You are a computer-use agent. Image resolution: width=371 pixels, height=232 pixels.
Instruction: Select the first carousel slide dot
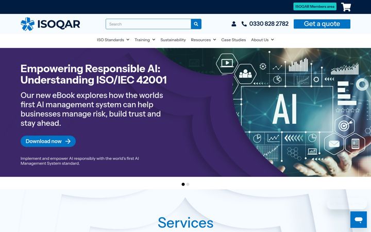183,184
